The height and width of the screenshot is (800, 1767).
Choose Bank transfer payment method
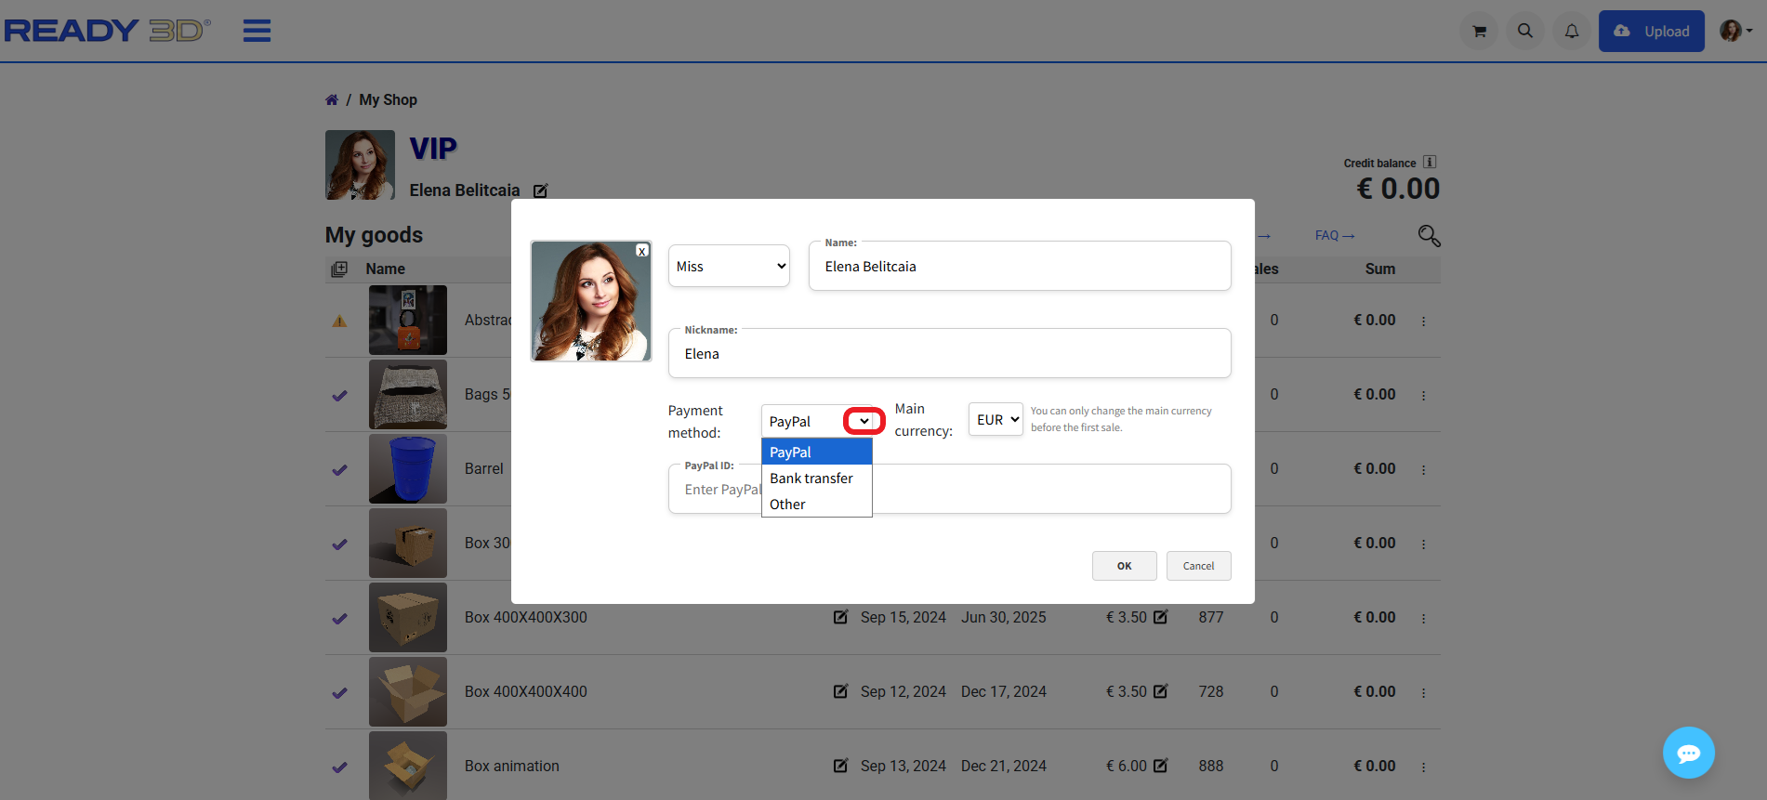(816, 478)
